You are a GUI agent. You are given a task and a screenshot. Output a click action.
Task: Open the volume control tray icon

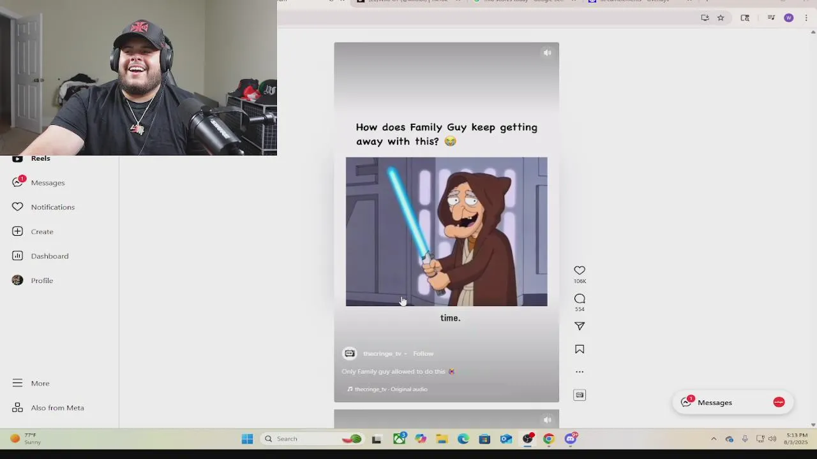click(772, 439)
